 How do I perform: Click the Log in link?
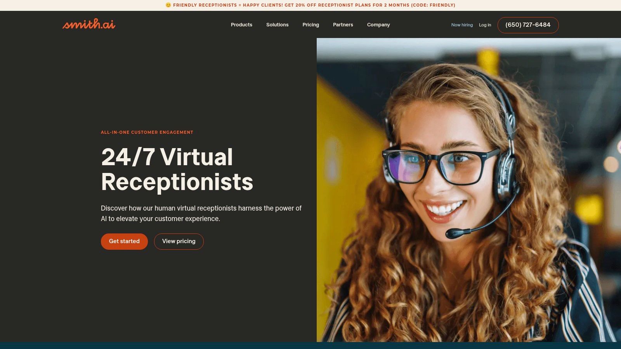point(485,25)
